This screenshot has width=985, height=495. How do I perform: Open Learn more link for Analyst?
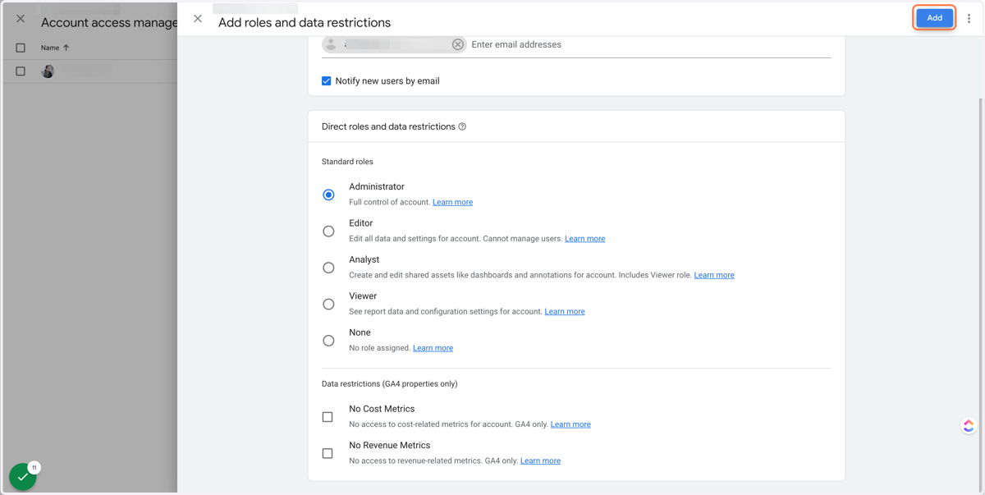pos(714,275)
